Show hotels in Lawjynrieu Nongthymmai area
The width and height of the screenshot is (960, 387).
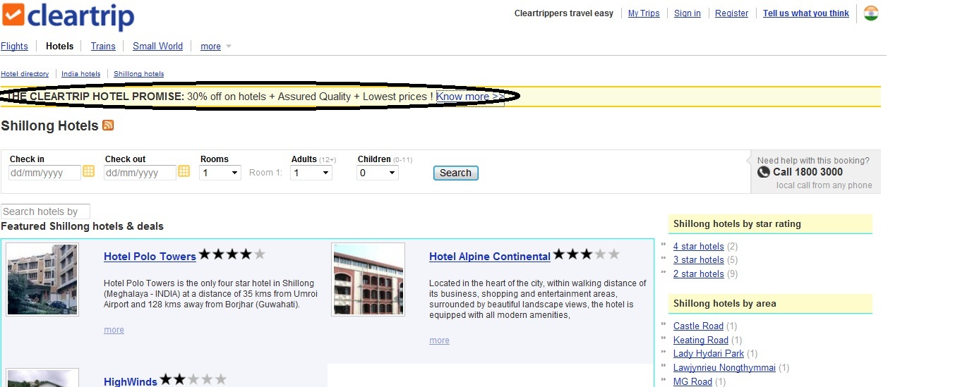pos(724,368)
